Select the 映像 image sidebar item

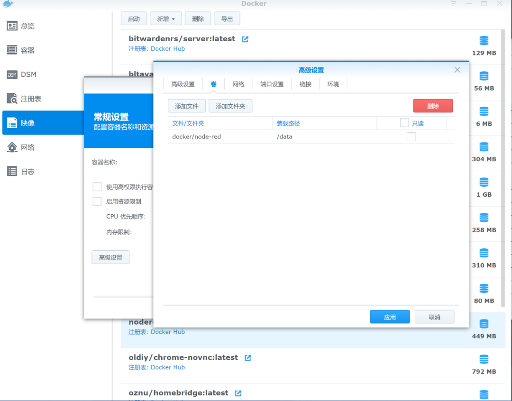point(43,123)
